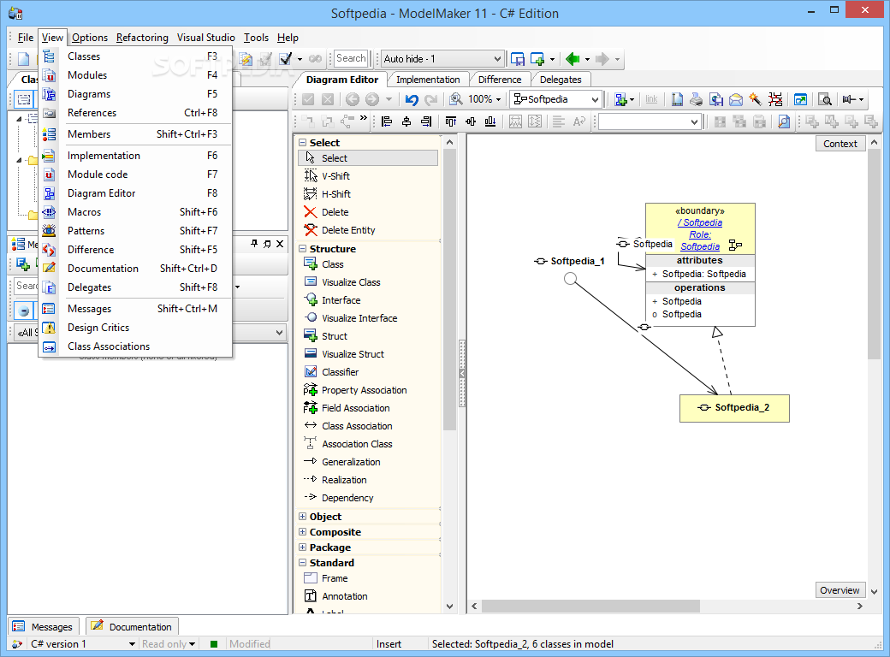This screenshot has width=890, height=657.
Task: Click the Modified status bar entry
Action: click(250, 644)
